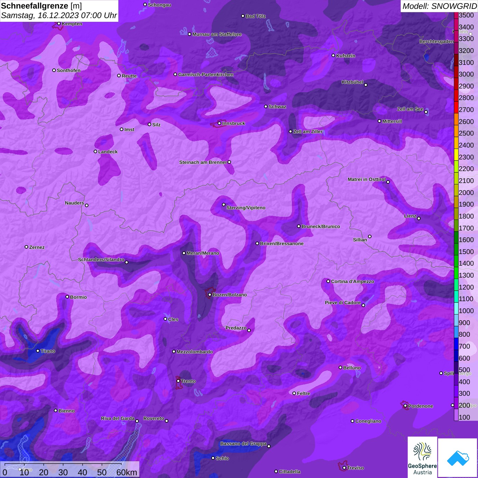This screenshot has height=478, width=478.
Task: Click the Riva del Garda label
Action: pos(118,418)
